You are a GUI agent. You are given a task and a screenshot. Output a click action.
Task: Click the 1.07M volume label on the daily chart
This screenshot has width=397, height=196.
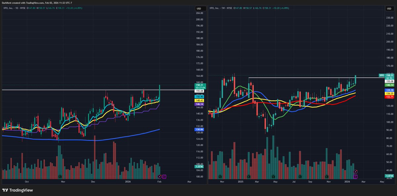coord(198,167)
